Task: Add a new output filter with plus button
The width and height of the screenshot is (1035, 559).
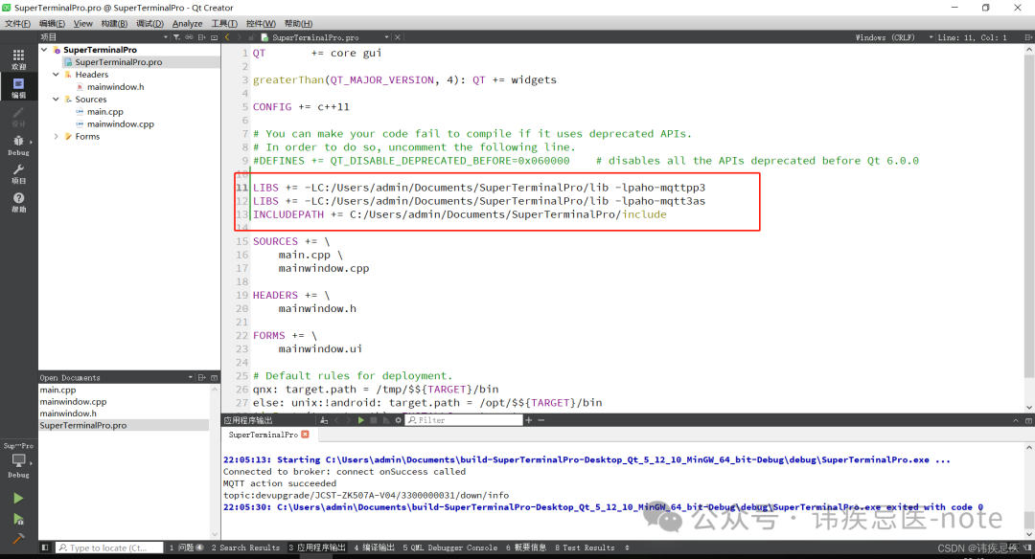Action: [x=528, y=421]
